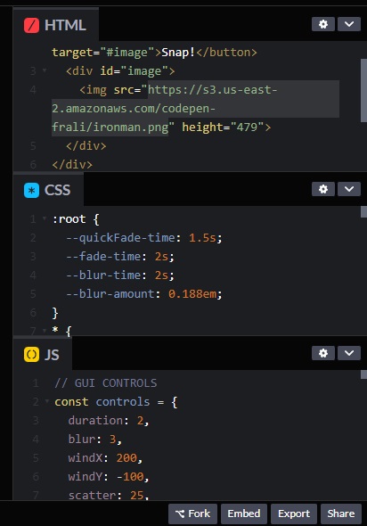Click the duration: 2 line
Screen dimensions: 367x526
pyautogui.click(x=109, y=421)
